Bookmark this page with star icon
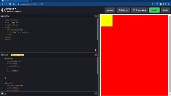 pos(153,4)
